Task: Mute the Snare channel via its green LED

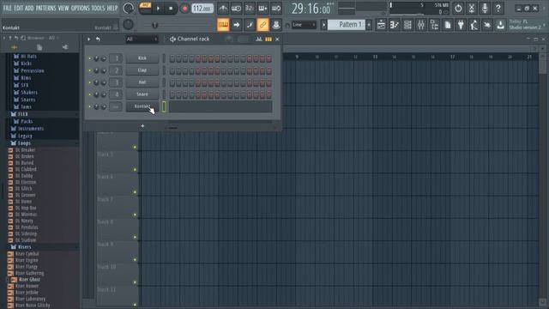Action: coord(89,94)
